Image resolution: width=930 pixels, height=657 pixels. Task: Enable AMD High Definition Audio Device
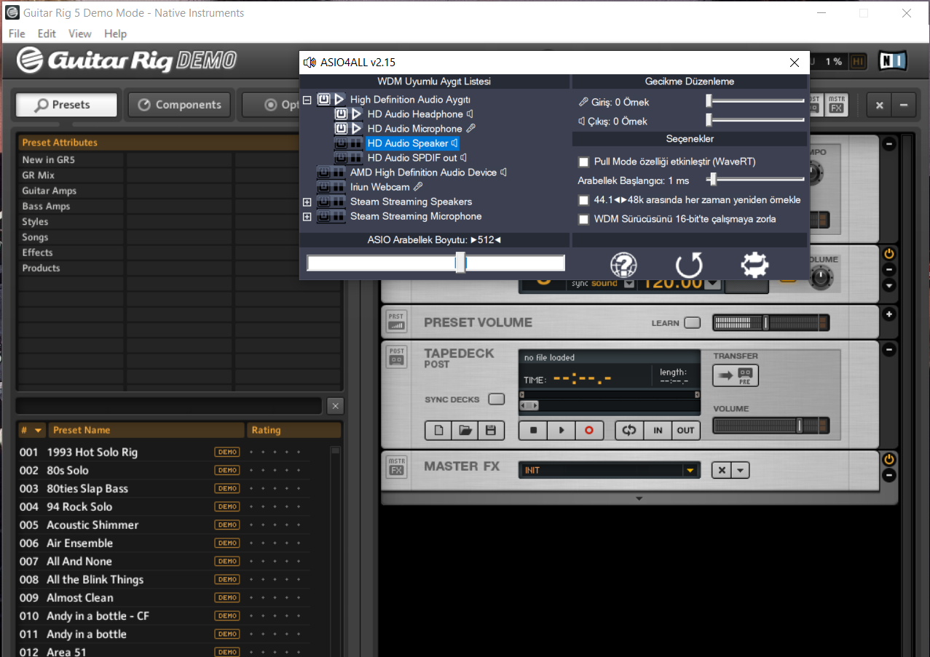323,172
